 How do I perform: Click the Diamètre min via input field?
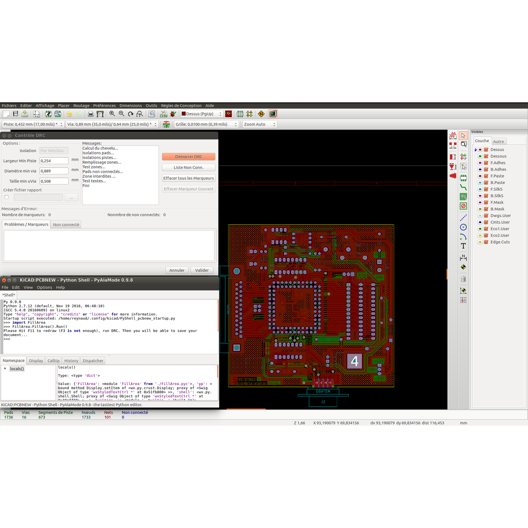point(54,171)
